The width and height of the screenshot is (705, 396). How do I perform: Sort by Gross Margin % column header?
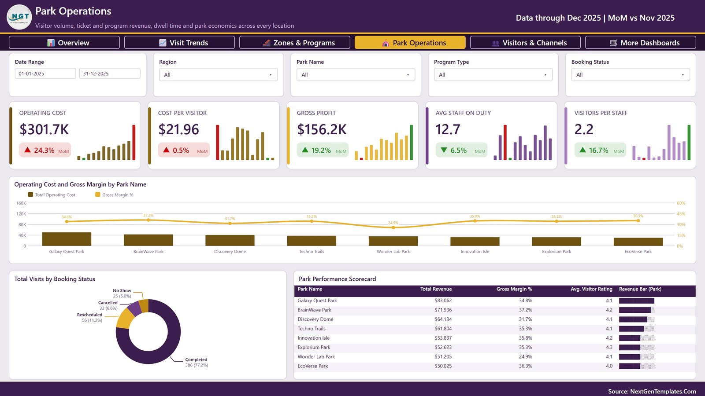click(x=514, y=289)
